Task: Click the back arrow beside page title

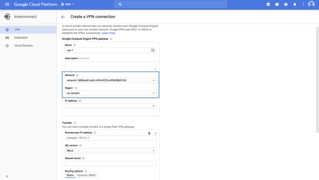Action: click(x=63, y=17)
